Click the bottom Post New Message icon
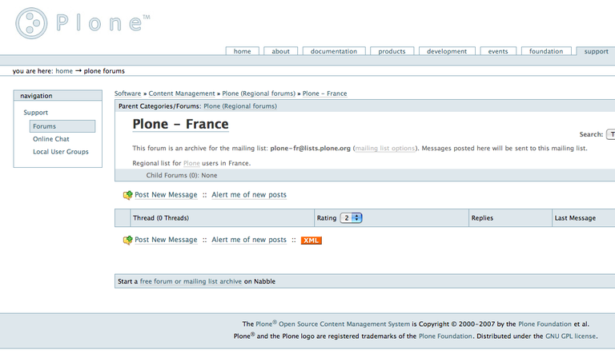The width and height of the screenshot is (615, 362). (x=127, y=240)
